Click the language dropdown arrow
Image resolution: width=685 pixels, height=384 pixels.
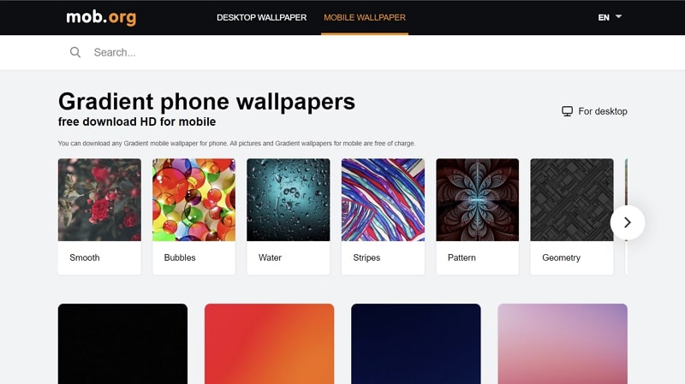click(618, 16)
